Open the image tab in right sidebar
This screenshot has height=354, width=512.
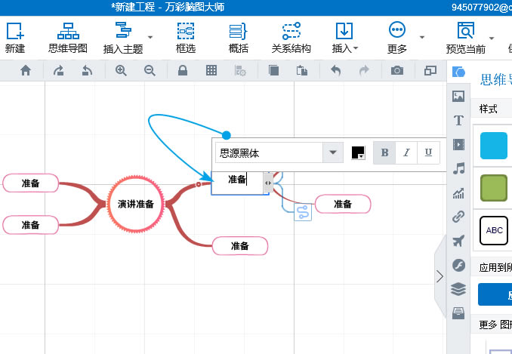click(x=458, y=96)
